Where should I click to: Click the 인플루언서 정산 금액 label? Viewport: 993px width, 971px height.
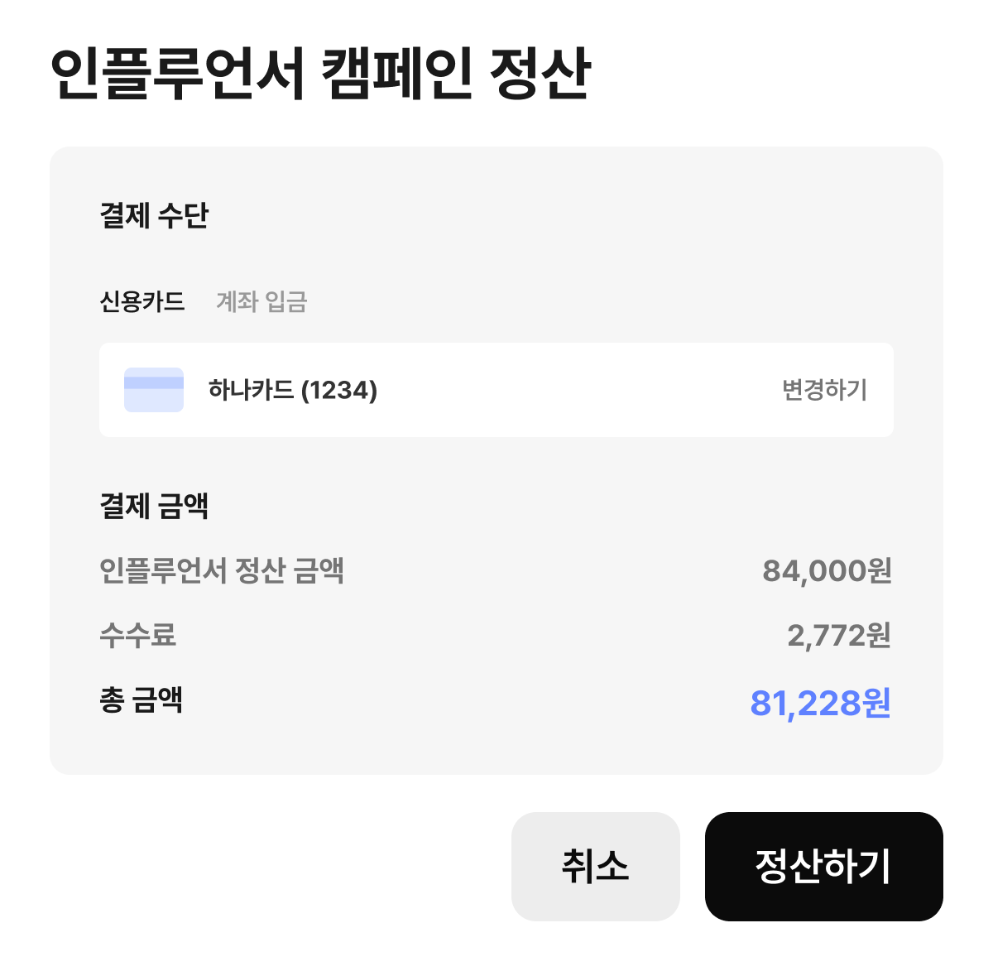(x=222, y=570)
